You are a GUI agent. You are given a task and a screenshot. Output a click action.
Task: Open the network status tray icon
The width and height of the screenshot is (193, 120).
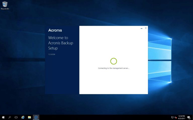172,117
